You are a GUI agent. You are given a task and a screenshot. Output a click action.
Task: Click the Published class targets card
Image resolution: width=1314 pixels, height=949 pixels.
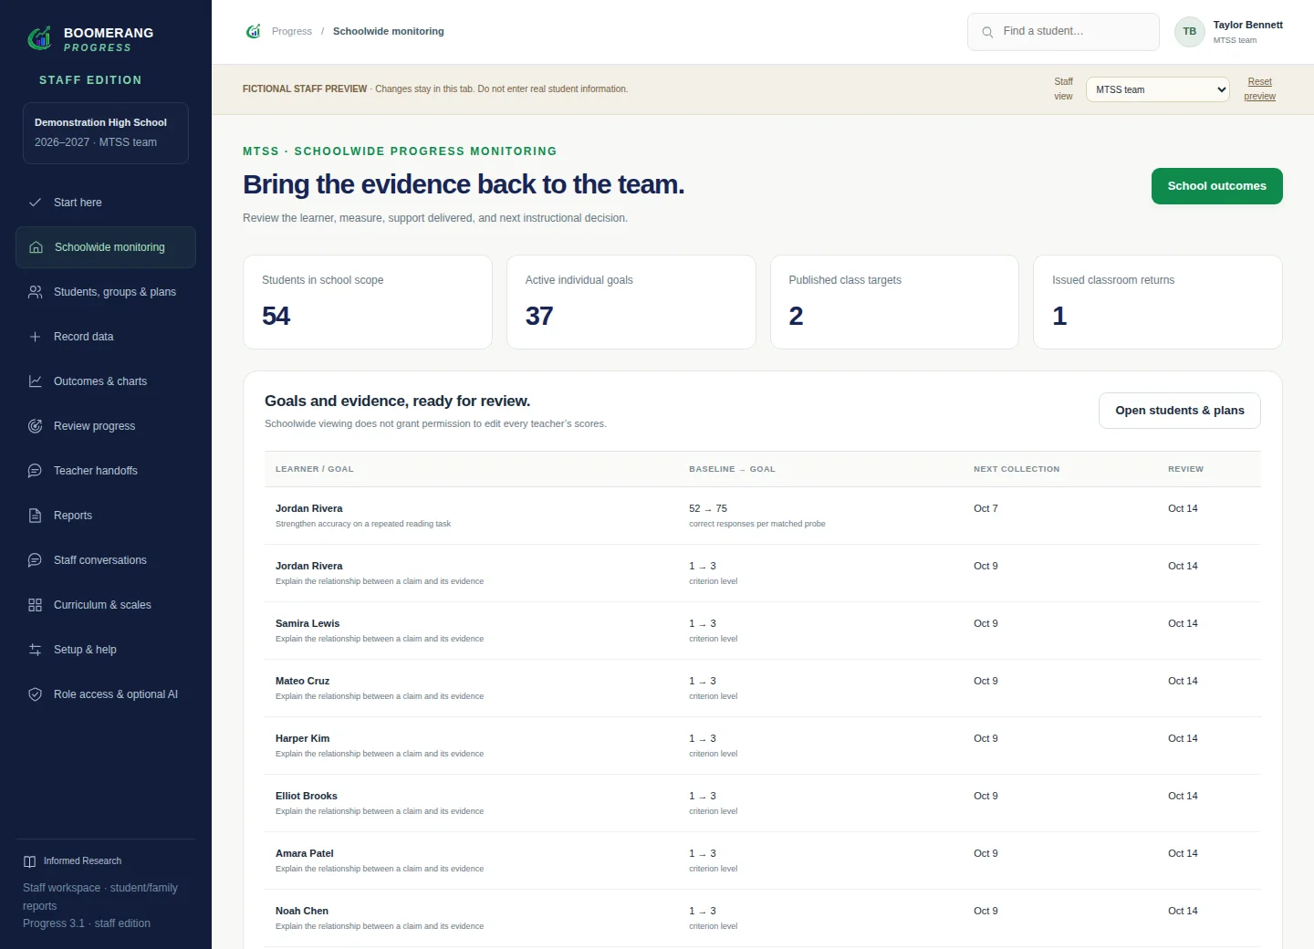(894, 302)
